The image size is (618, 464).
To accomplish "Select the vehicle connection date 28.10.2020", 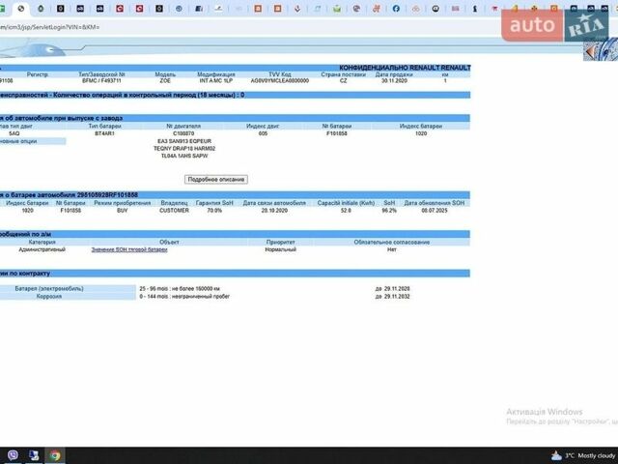I will coord(274,211).
